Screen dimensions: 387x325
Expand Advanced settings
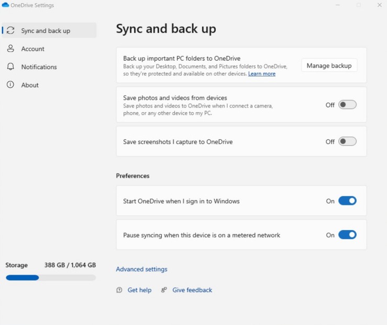[142, 269]
